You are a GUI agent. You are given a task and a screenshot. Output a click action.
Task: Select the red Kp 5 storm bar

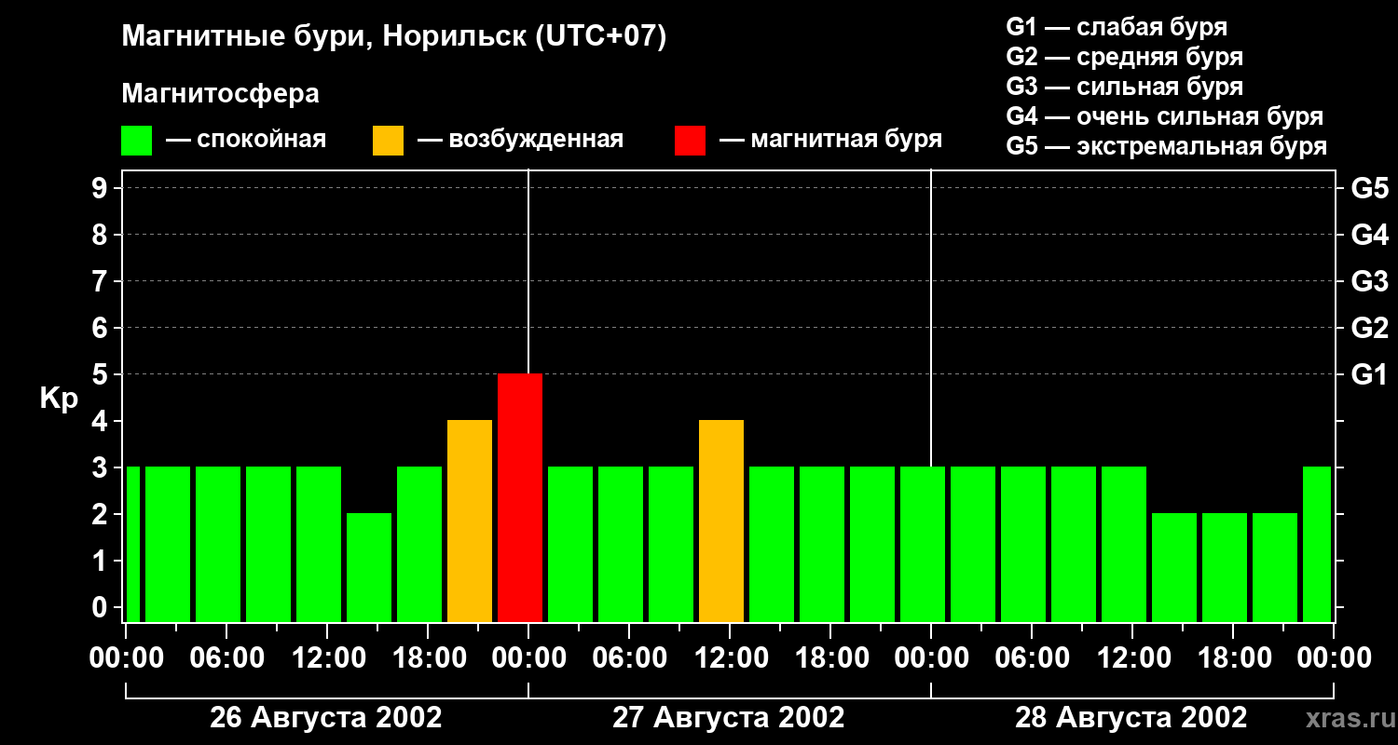click(x=520, y=497)
